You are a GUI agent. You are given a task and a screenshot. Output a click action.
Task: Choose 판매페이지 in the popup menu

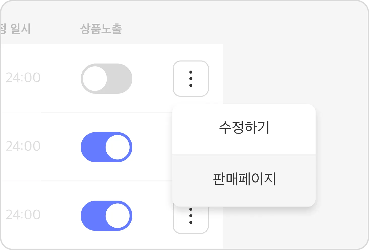point(244,179)
